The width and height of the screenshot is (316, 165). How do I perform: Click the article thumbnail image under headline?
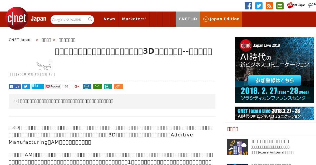pyautogui.click(x=44, y=64)
